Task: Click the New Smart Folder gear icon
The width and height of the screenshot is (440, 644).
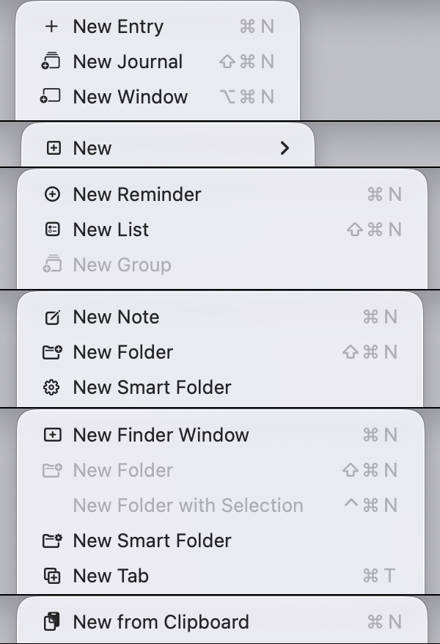Action: (51, 387)
